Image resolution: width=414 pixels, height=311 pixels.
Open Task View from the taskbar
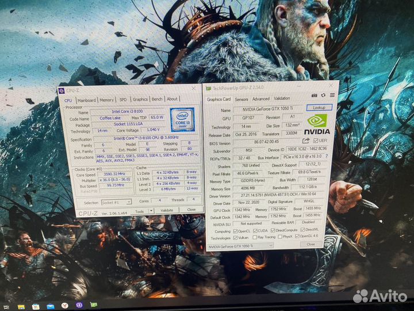[6, 307]
